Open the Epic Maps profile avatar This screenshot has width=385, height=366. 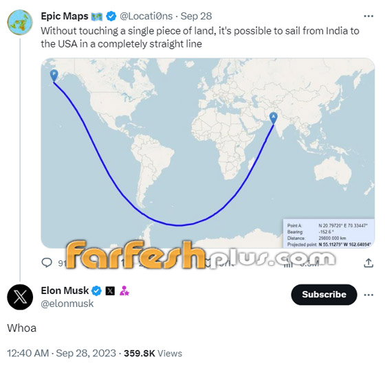tap(20, 23)
